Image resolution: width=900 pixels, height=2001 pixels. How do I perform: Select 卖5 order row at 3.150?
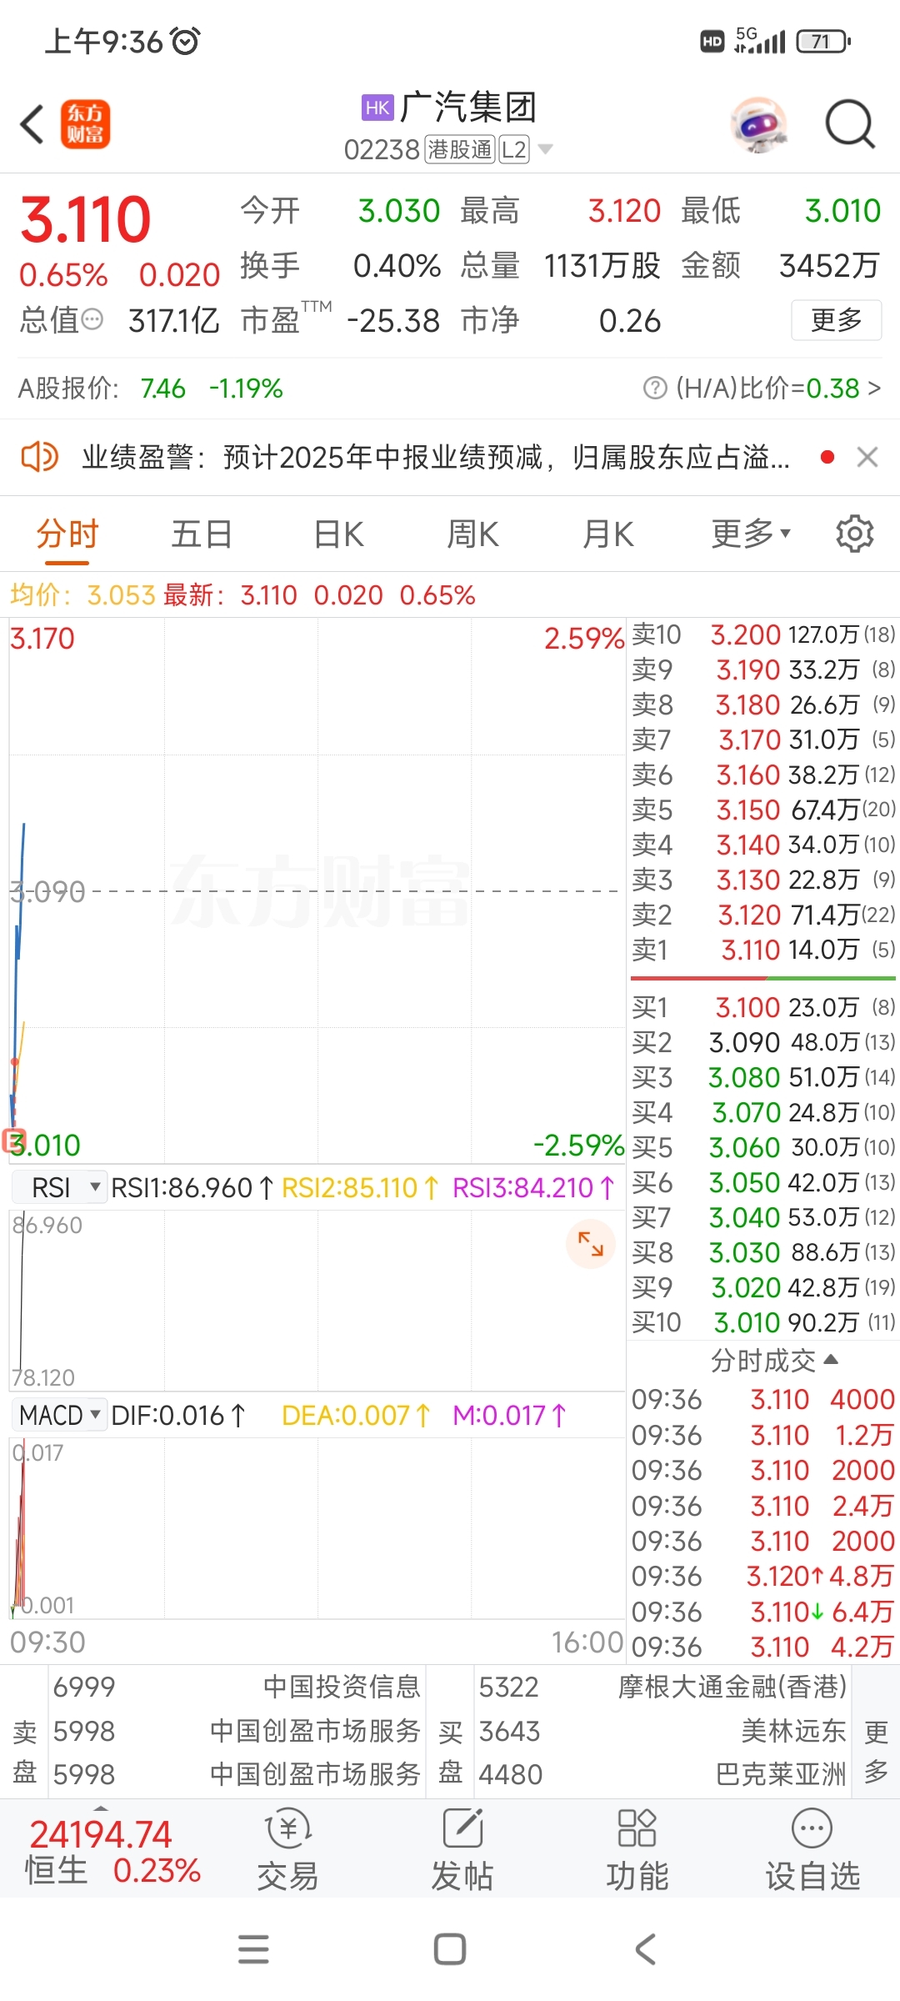click(x=763, y=810)
